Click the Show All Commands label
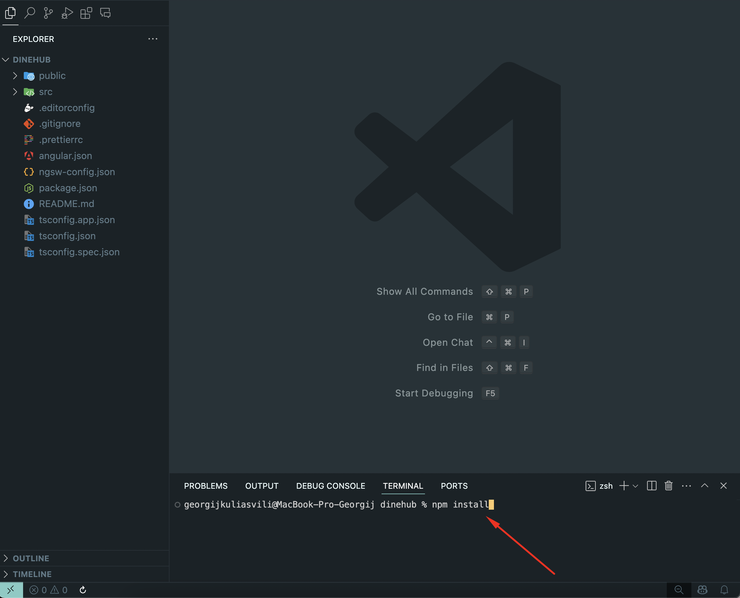Image resolution: width=740 pixels, height=598 pixels. click(x=425, y=292)
